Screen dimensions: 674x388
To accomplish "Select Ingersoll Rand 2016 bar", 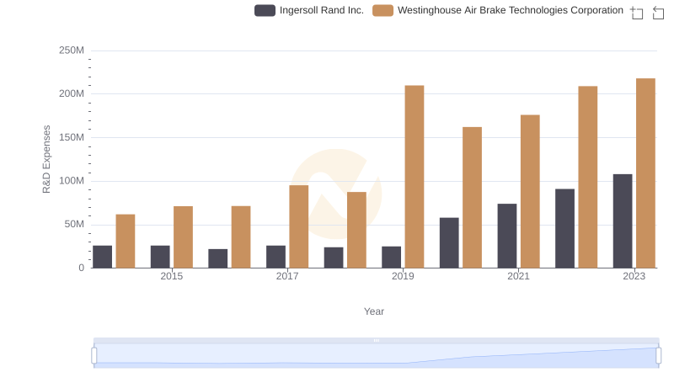I will pos(218,258).
